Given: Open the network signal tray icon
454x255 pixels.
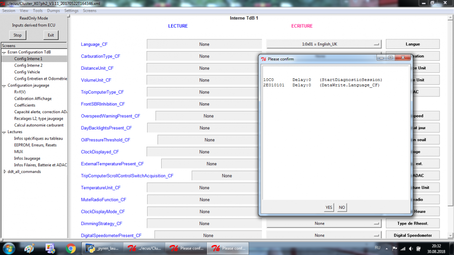Looking at the screenshot, I should coord(403,248).
